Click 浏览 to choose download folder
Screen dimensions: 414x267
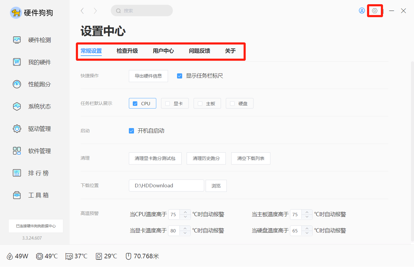(x=216, y=186)
